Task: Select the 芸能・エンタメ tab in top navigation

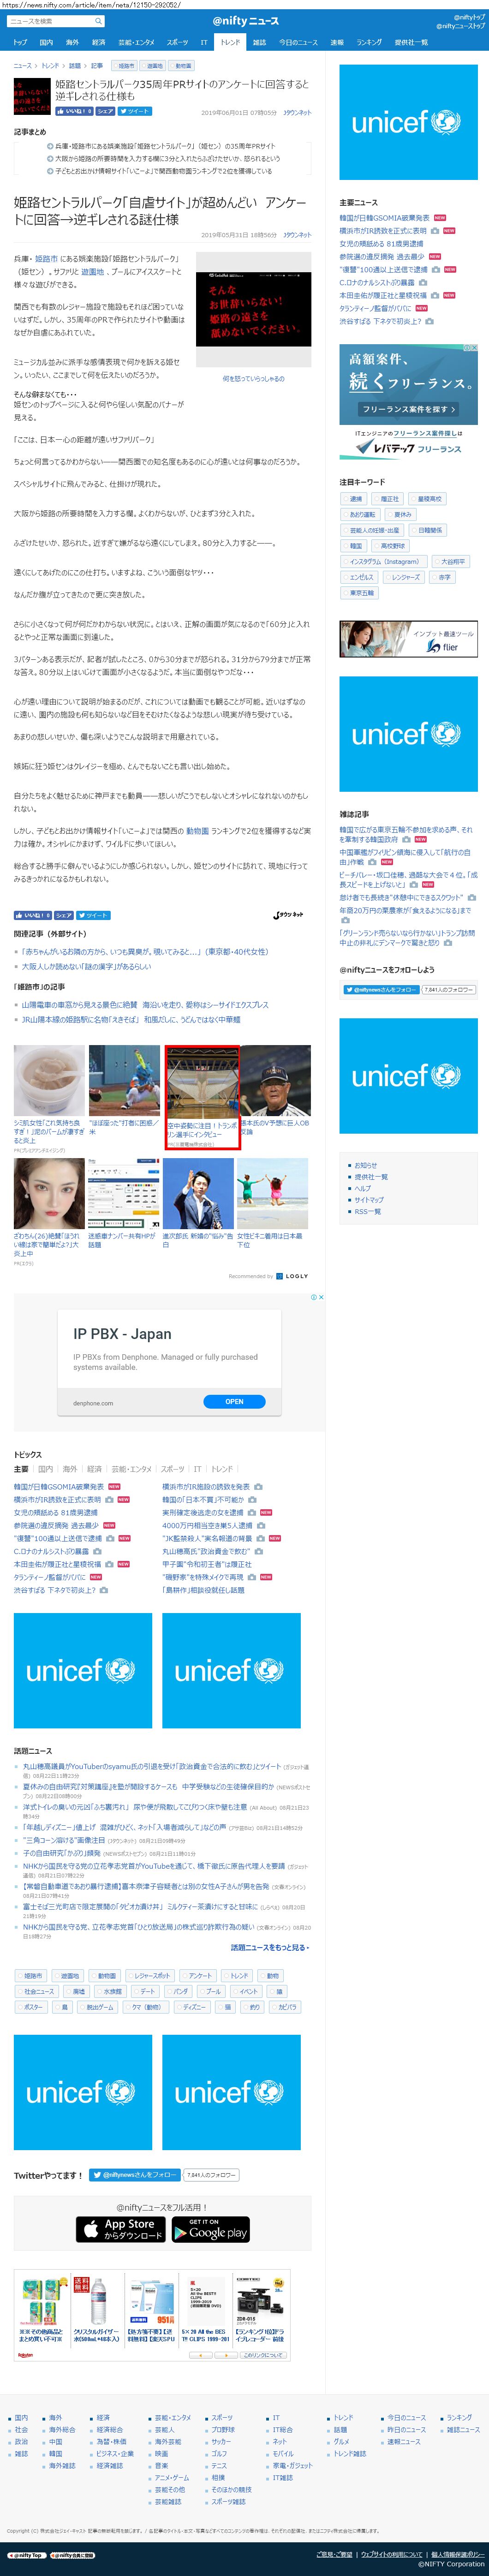Action: coord(137,42)
